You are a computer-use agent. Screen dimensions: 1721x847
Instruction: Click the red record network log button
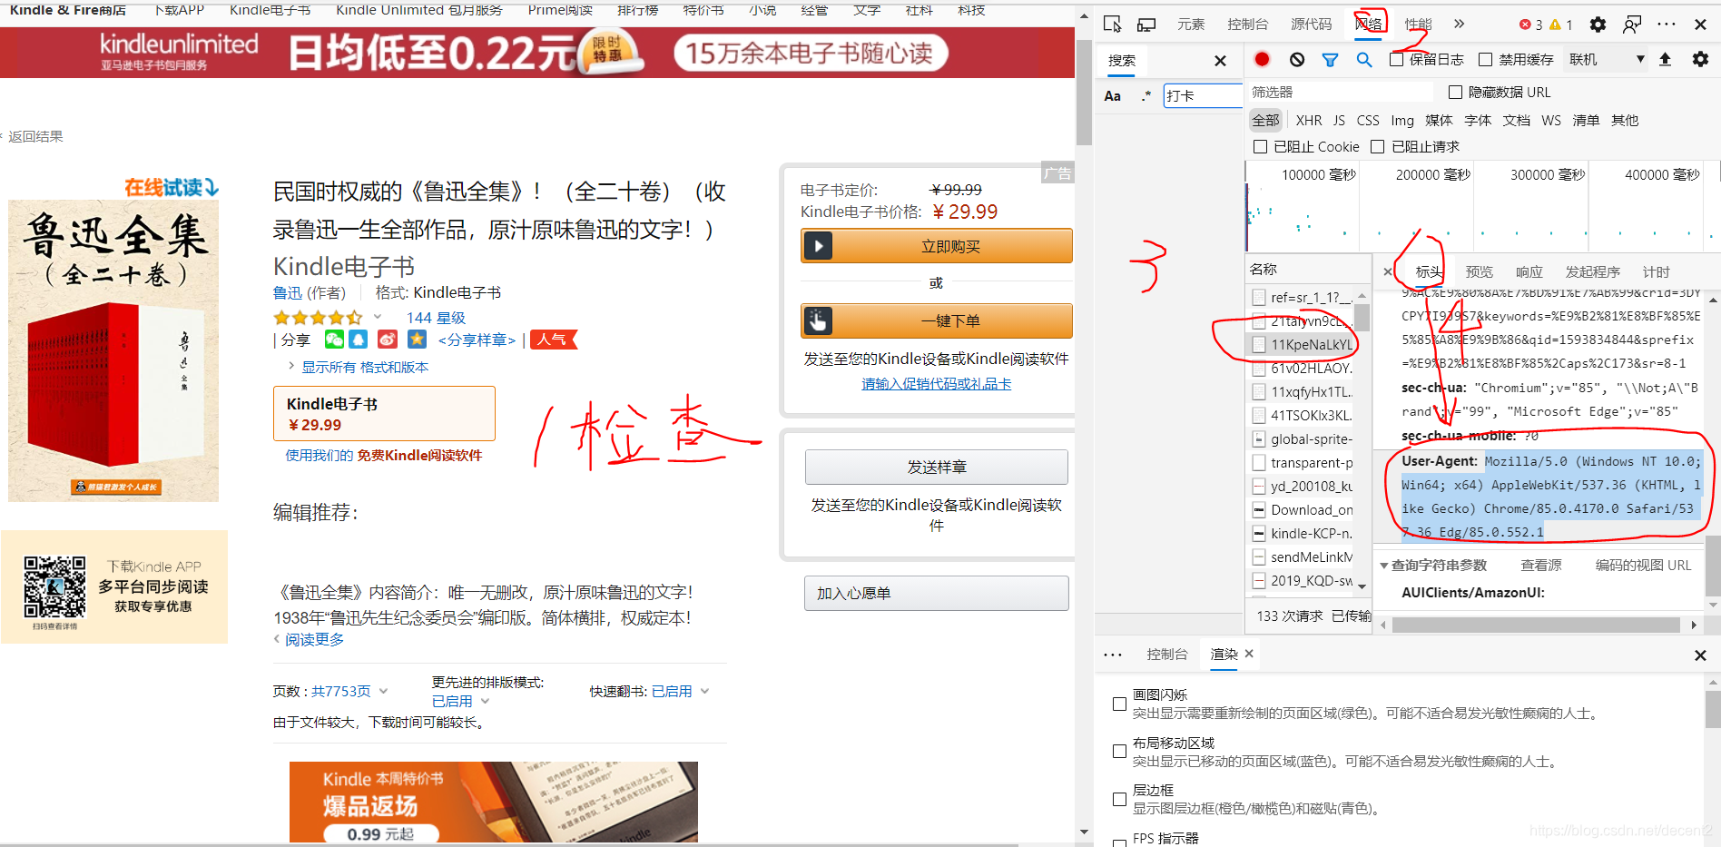[x=1262, y=59]
